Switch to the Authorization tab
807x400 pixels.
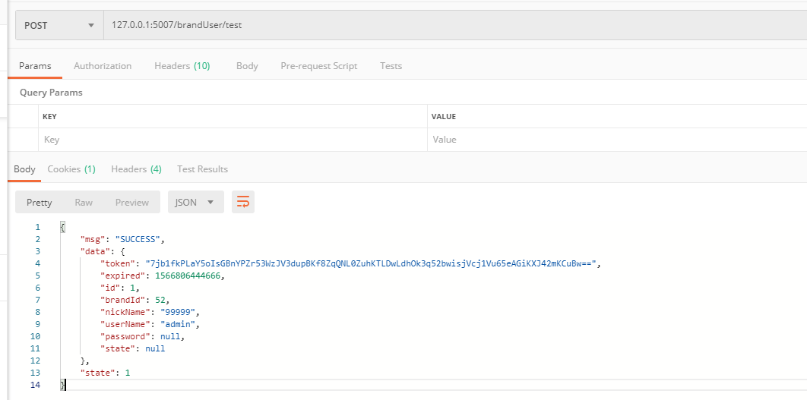coord(103,66)
